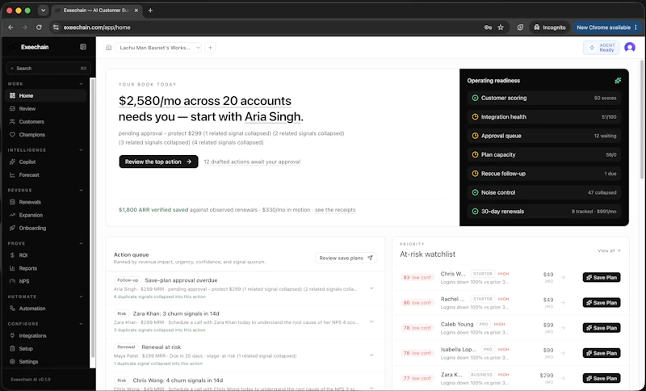The image size is (646, 391).
Task: Select Chris Wong churn signals row
Action: (245, 382)
